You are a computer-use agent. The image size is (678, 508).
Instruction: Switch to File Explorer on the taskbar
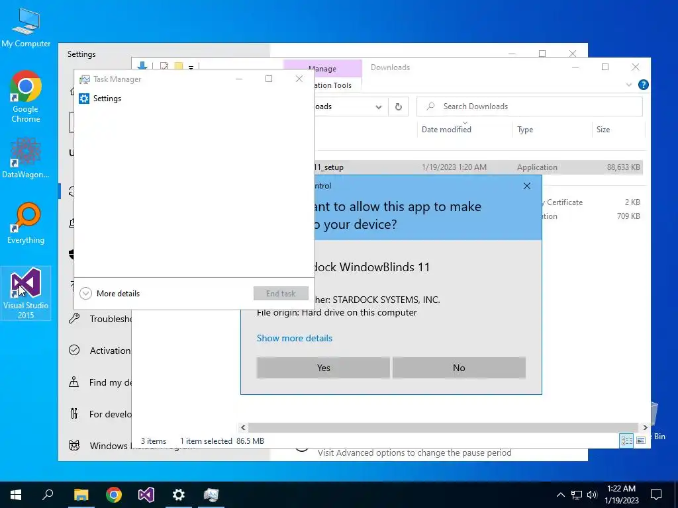coord(81,495)
